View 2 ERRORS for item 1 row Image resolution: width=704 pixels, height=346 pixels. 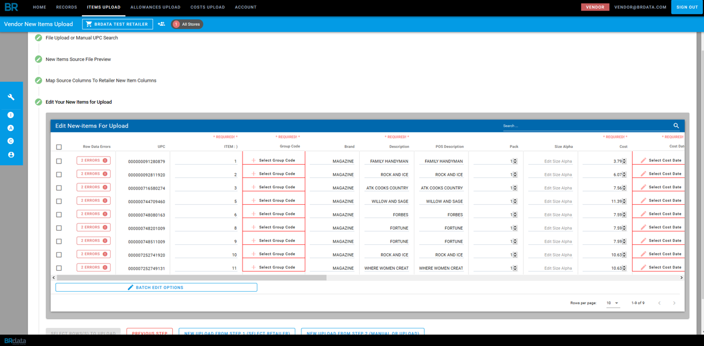pyautogui.click(x=94, y=160)
